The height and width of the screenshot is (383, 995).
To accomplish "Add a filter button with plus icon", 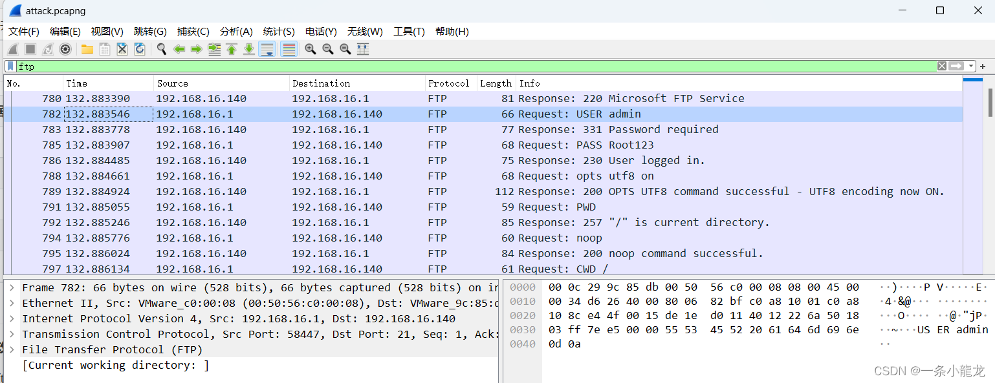I will point(983,66).
